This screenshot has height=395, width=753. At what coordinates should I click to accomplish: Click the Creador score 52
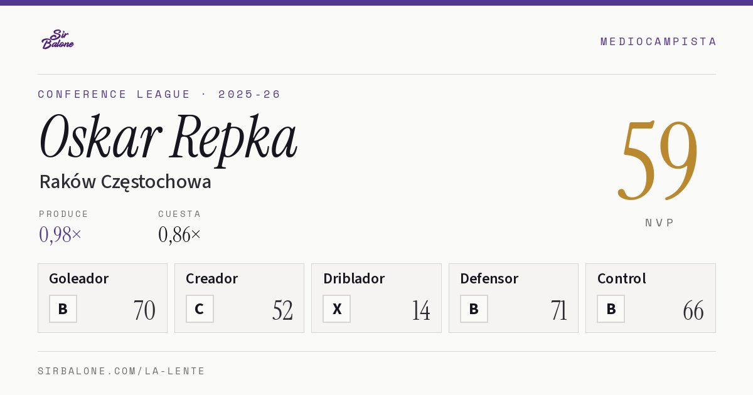click(x=282, y=310)
